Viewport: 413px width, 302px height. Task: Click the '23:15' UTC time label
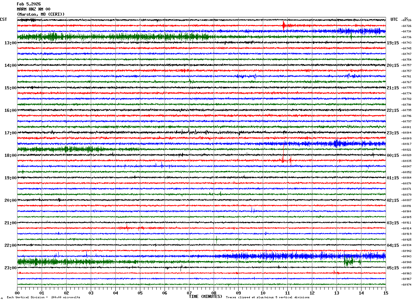pos(393,133)
